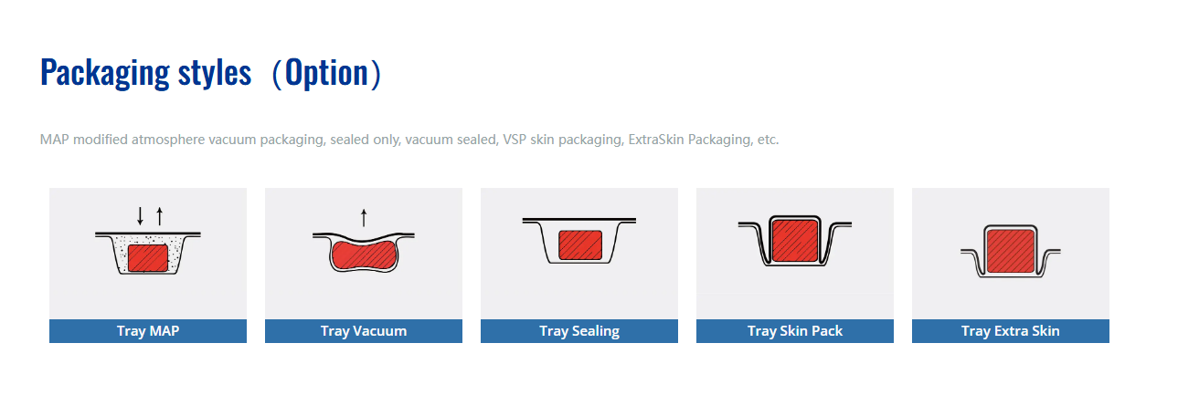The image size is (1178, 416).
Task: Click the red product in Tray MAP illustration
Action: [148, 257]
